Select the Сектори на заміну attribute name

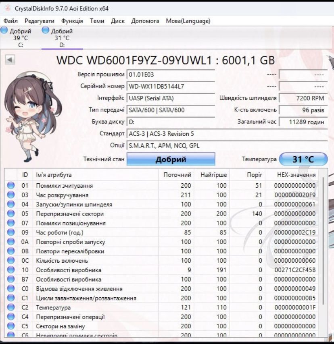point(61,326)
